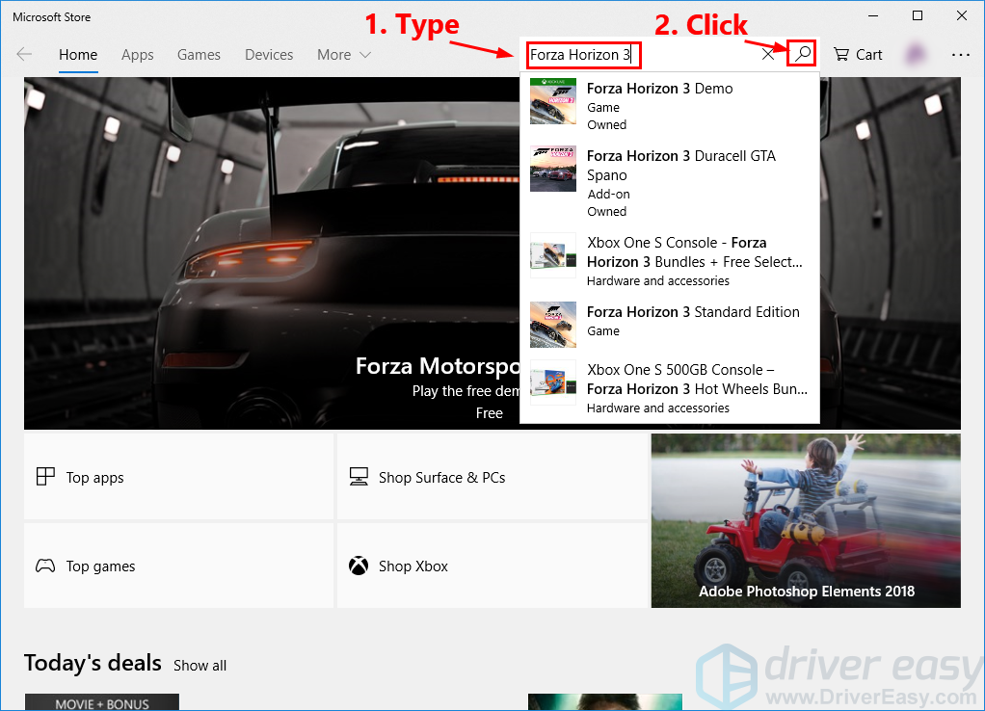
Task: Open the Shop Xbox tile
Action: (492, 566)
